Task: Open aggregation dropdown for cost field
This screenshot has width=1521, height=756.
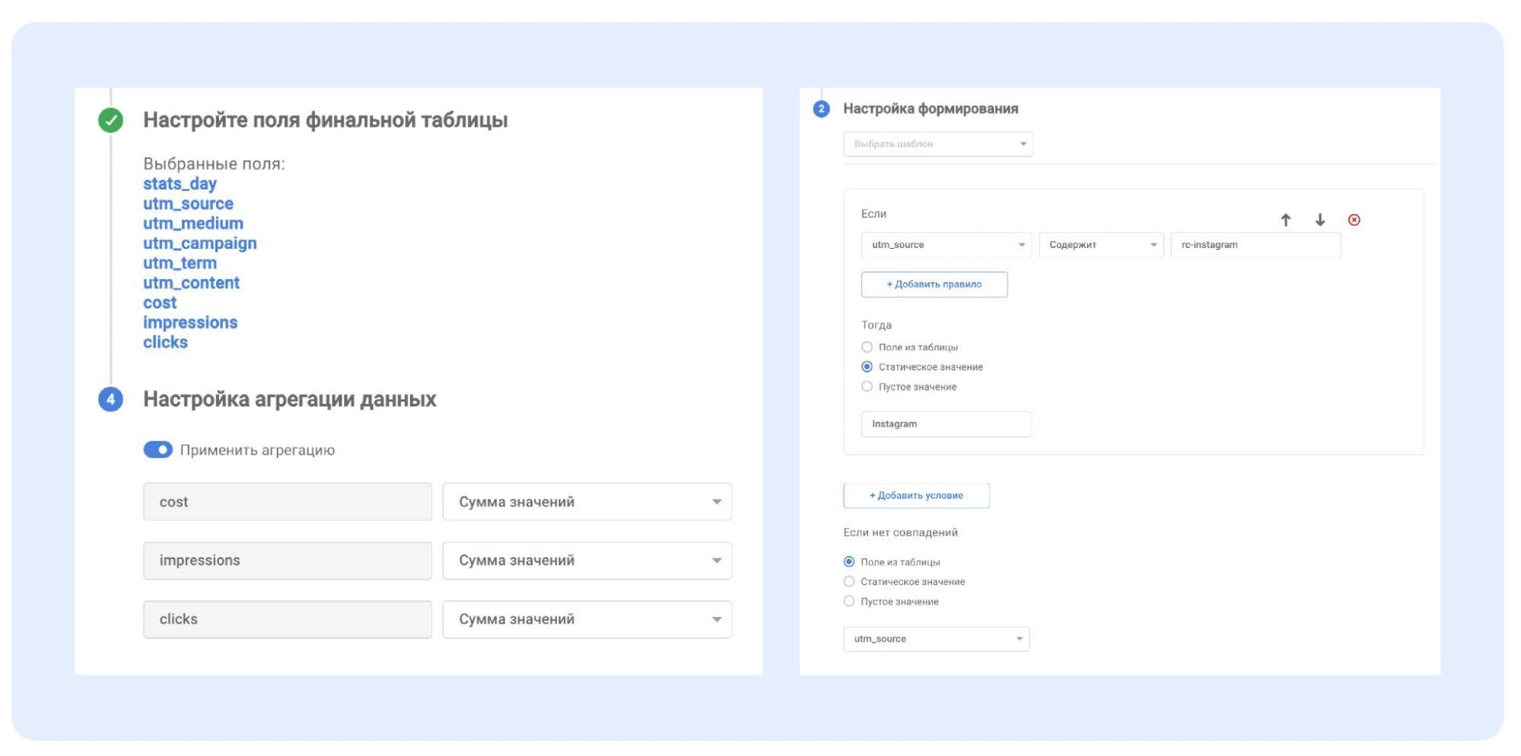Action: pyautogui.click(x=587, y=502)
